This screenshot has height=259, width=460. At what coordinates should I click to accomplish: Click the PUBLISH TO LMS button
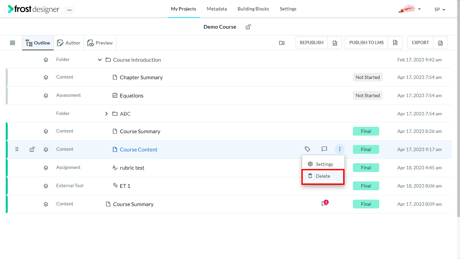pyautogui.click(x=366, y=43)
